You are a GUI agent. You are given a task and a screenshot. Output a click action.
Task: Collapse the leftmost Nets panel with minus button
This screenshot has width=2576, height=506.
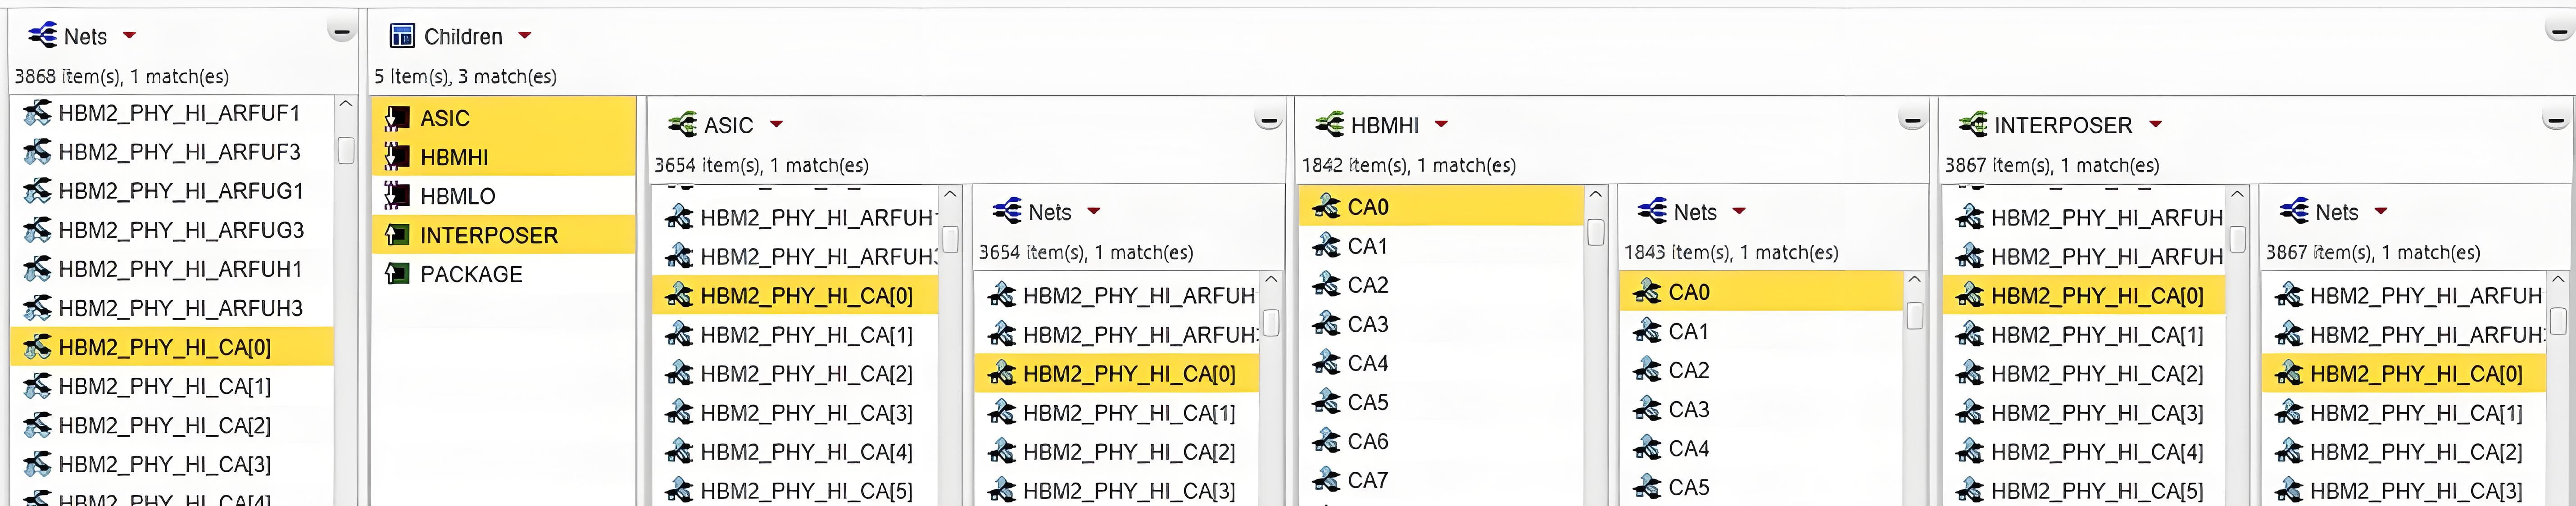[x=341, y=32]
